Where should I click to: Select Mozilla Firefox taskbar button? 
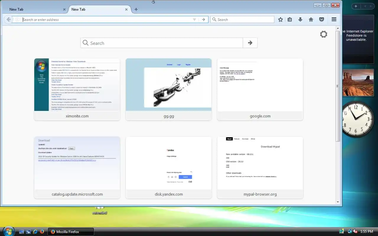click(x=70, y=232)
